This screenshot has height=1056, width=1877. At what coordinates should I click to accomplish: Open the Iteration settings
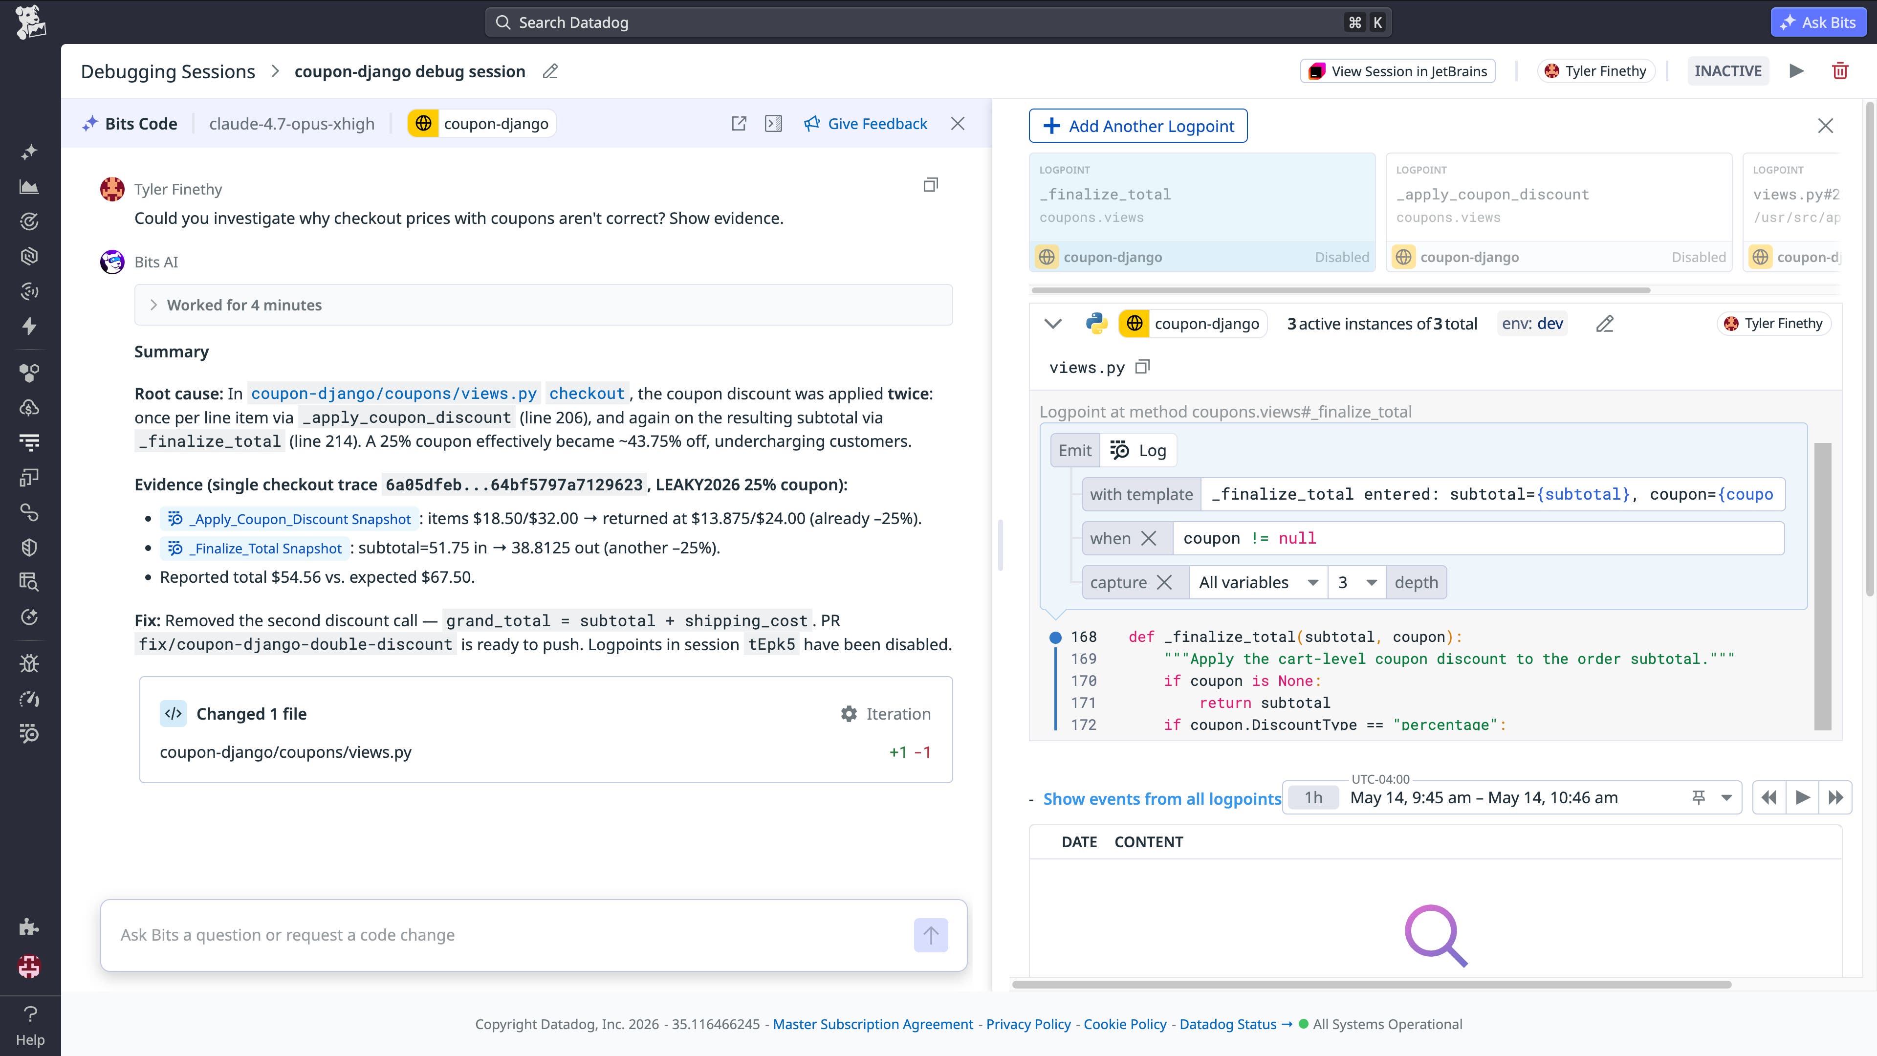click(885, 713)
